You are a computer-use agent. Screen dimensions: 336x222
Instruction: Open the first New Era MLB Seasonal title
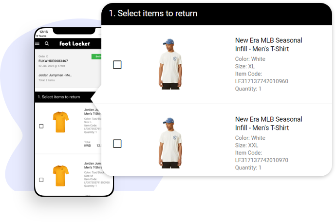268,44
